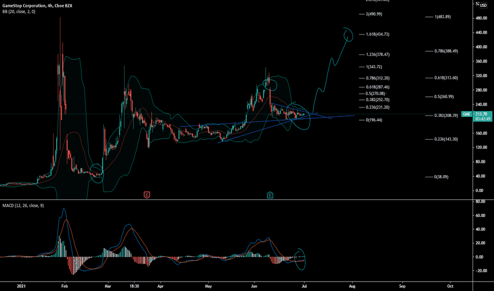This screenshot has height=291, width=494.
Task: Click the MACD scale -20.00 label
Action: pos(480,271)
